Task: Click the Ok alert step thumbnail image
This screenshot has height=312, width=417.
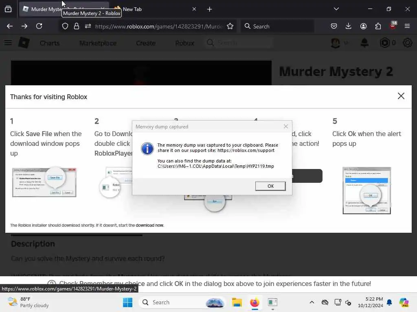Action: 367,190
